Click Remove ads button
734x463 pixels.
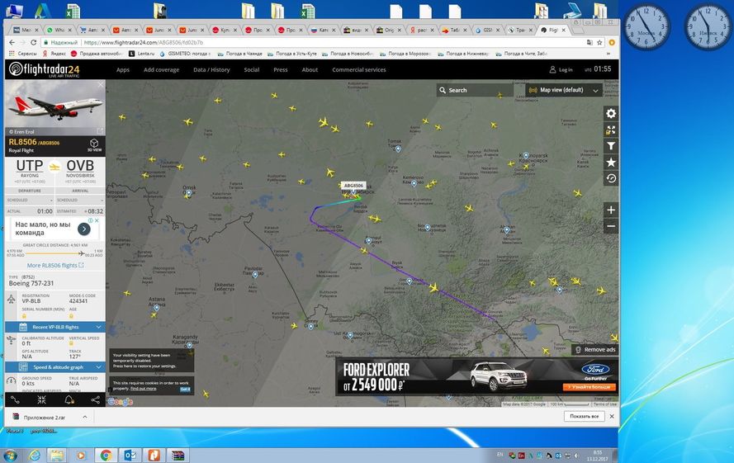(595, 350)
